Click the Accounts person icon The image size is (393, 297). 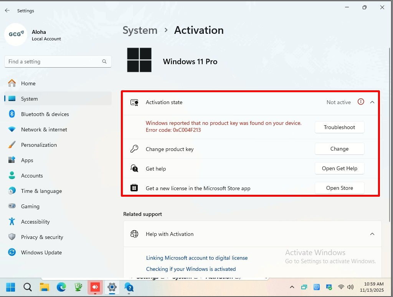12,175
